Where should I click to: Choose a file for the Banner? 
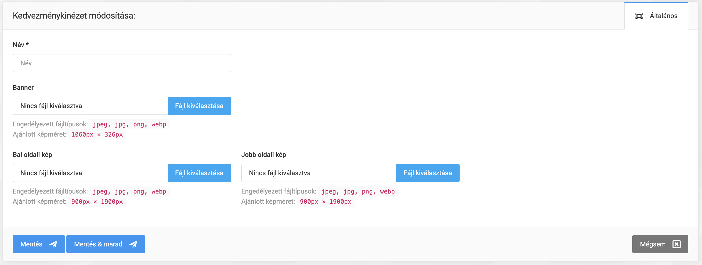pos(199,106)
